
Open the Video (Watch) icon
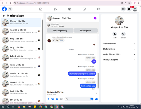tap(70, 9)
